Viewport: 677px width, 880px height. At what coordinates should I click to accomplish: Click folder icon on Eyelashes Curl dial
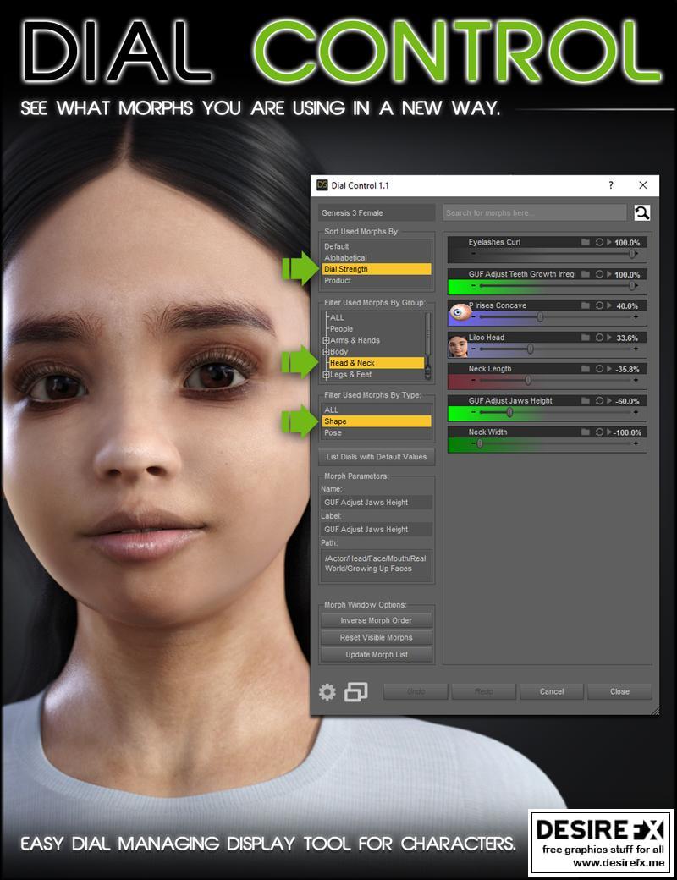tap(586, 243)
